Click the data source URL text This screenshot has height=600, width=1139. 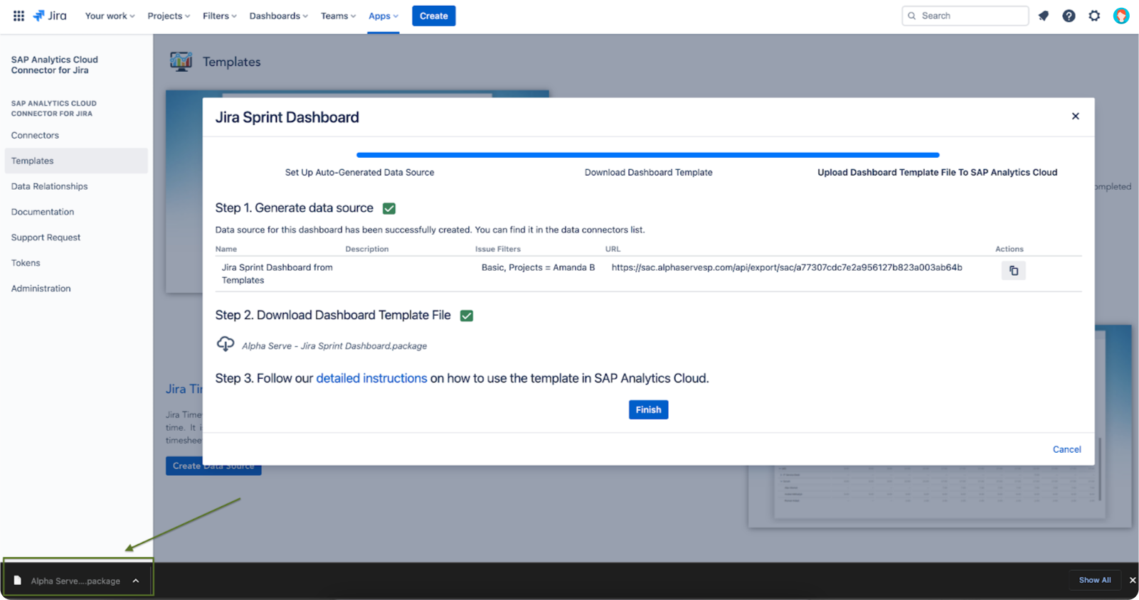click(x=787, y=267)
